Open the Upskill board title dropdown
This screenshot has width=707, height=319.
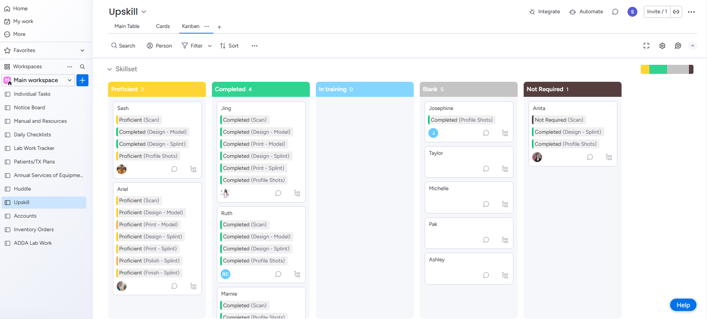[x=144, y=12]
